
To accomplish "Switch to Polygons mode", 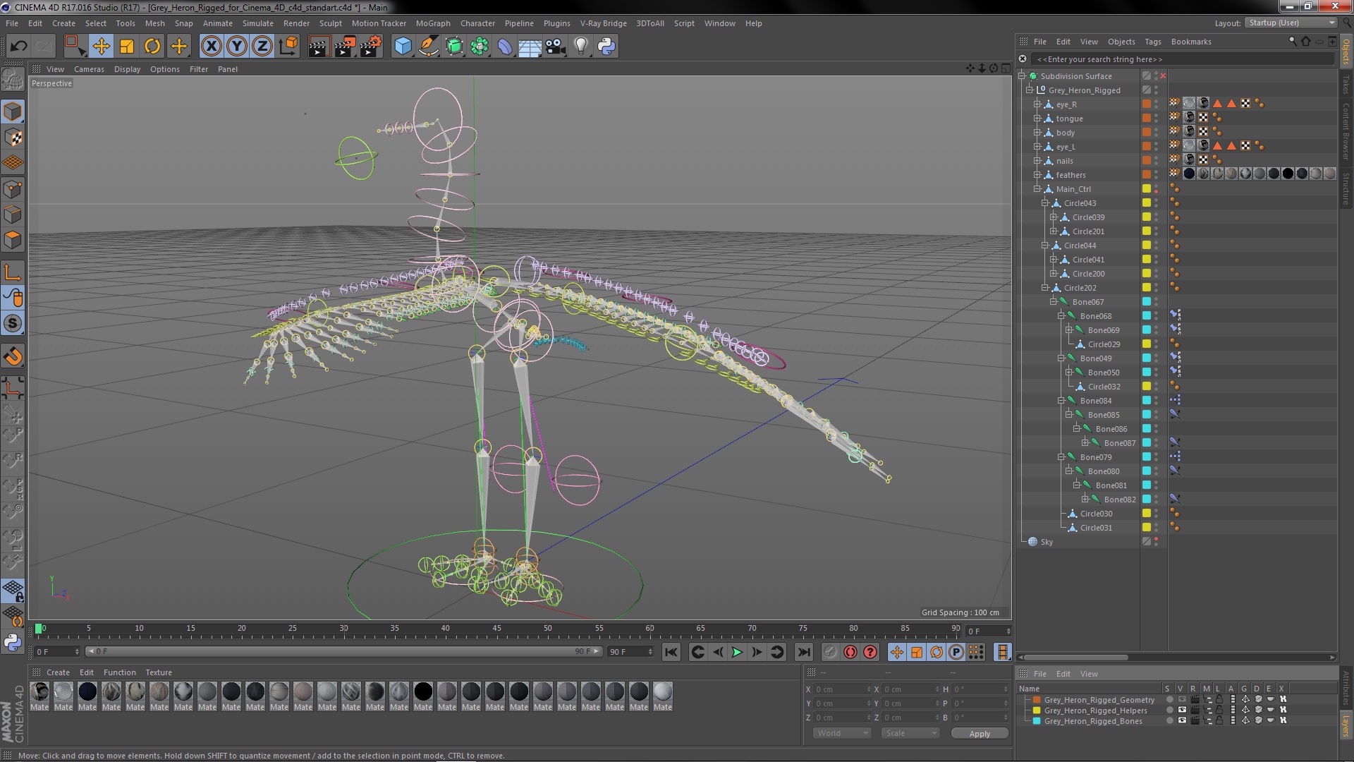I will pyautogui.click(x=13, y=240).
